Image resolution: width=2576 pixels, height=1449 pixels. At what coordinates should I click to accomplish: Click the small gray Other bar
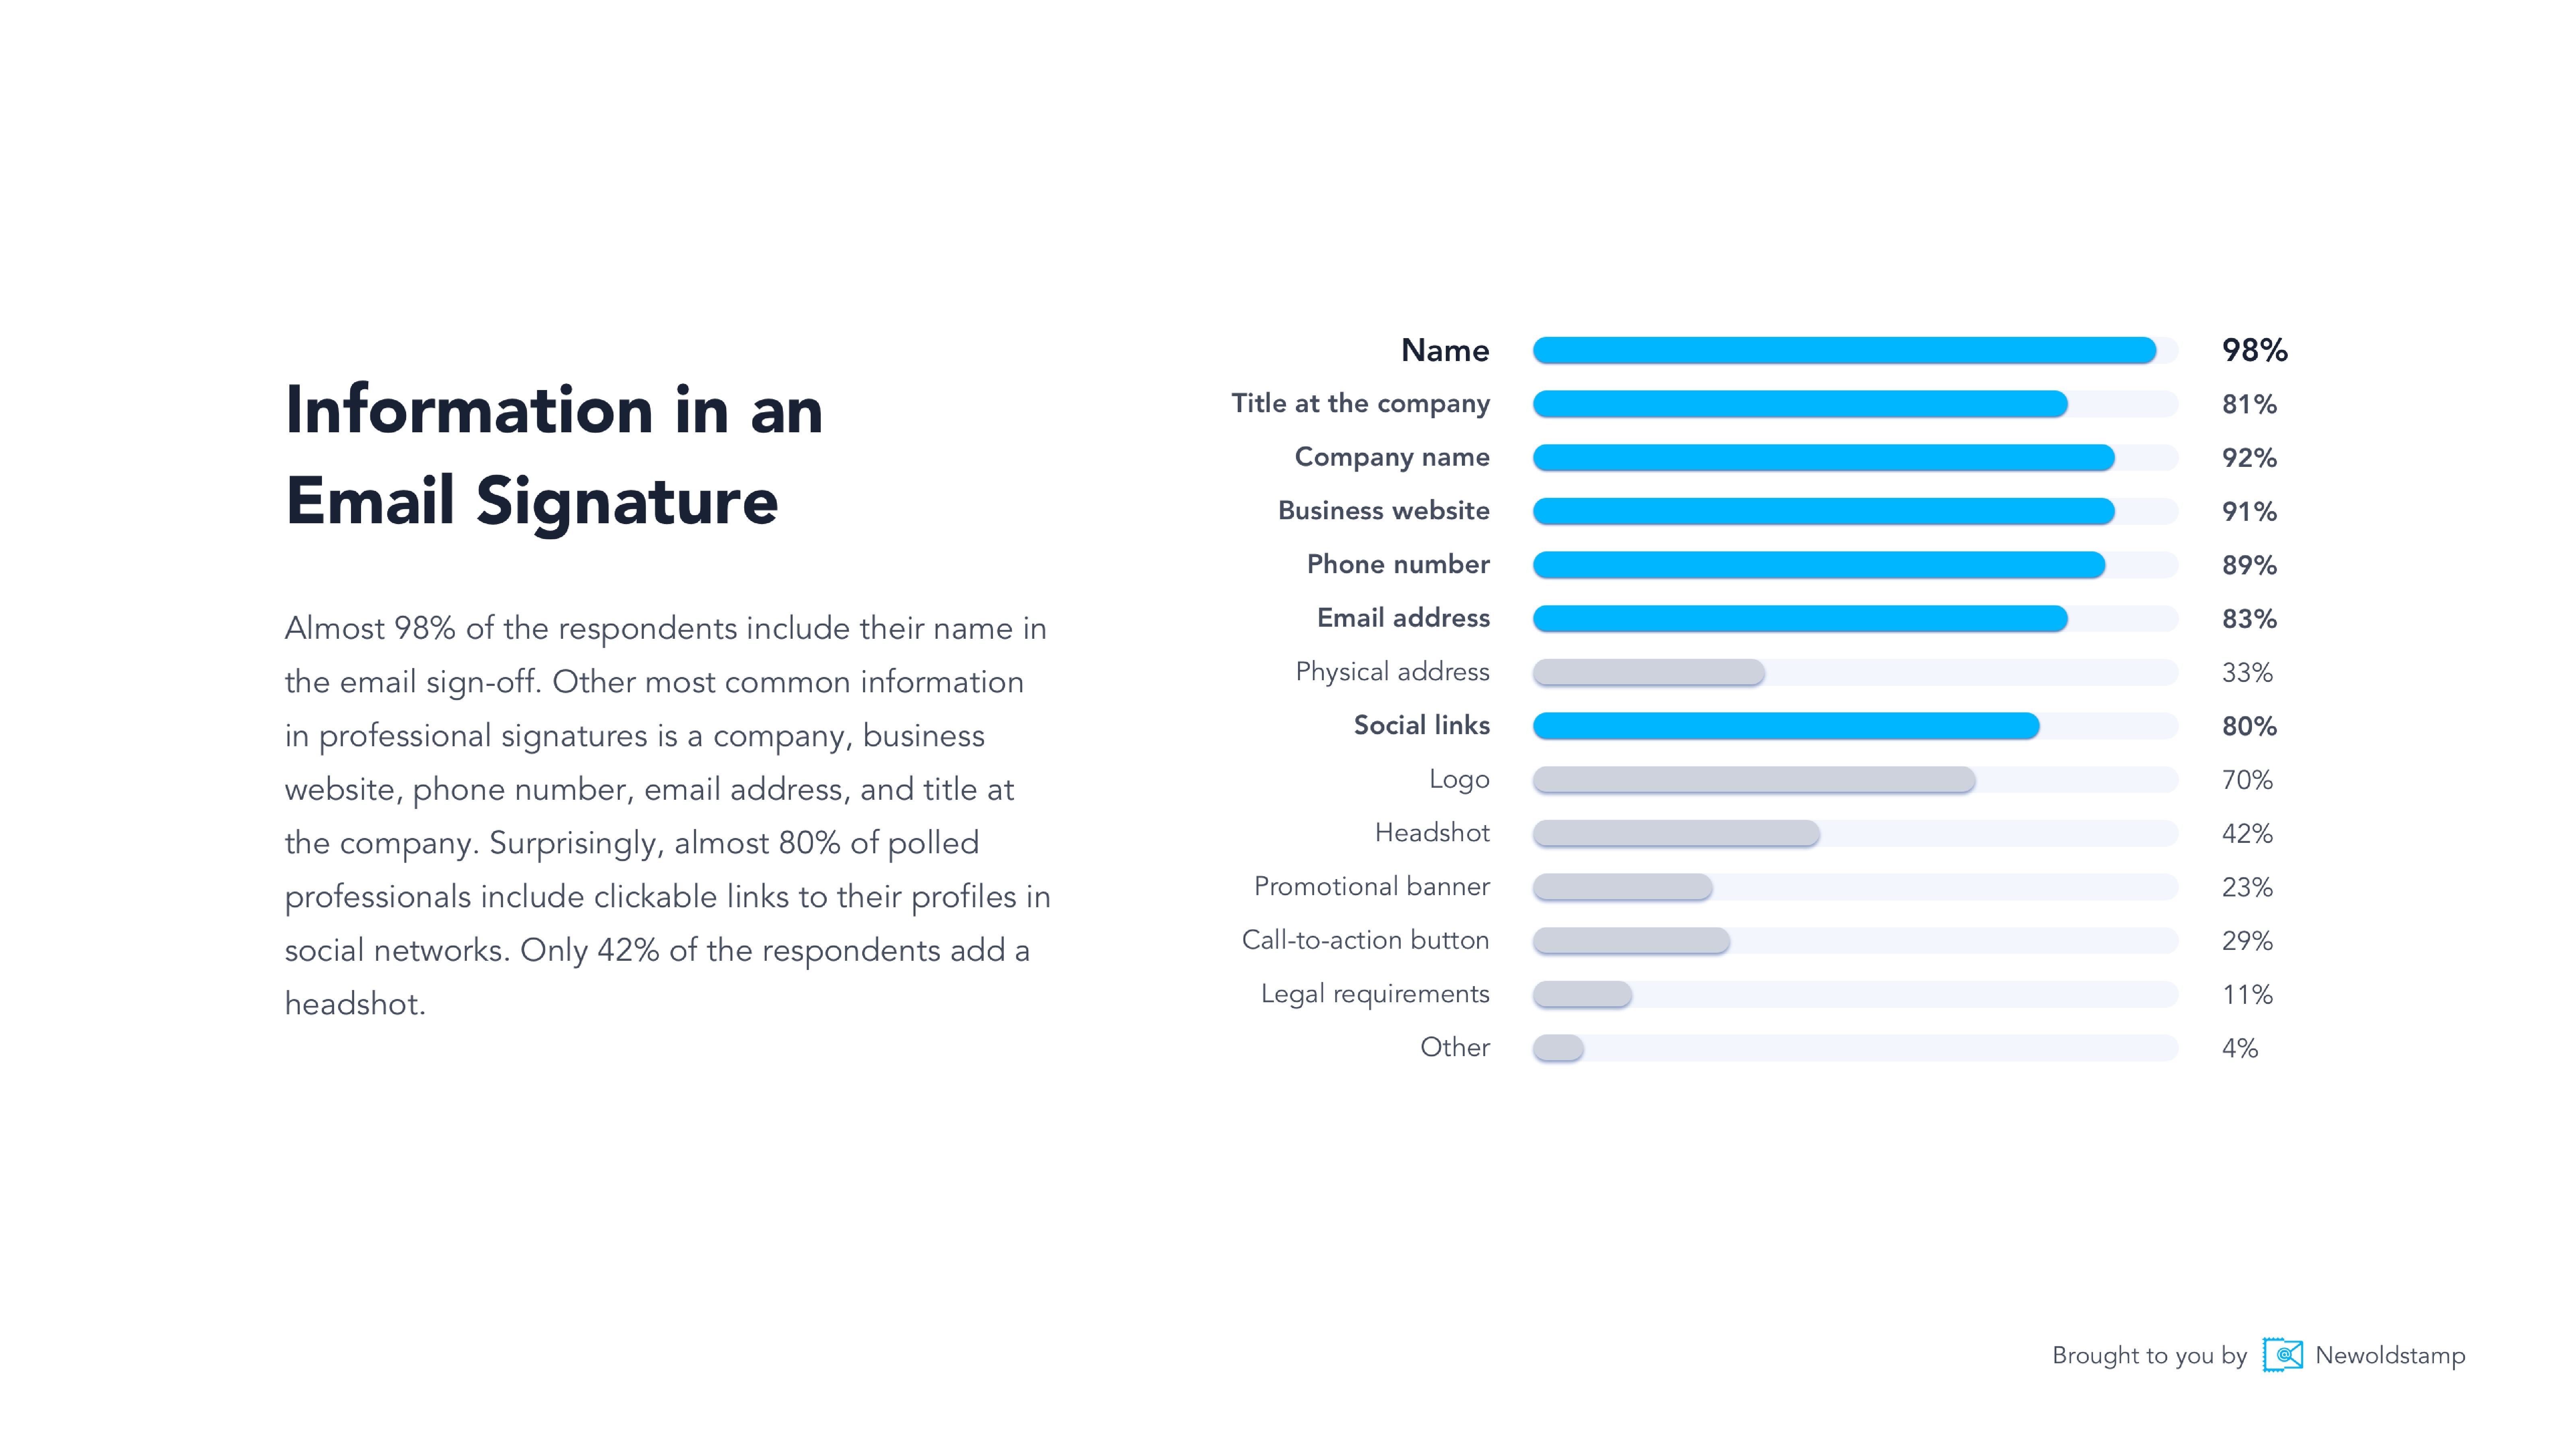pyautogui.click(x=1558, y=1048)
